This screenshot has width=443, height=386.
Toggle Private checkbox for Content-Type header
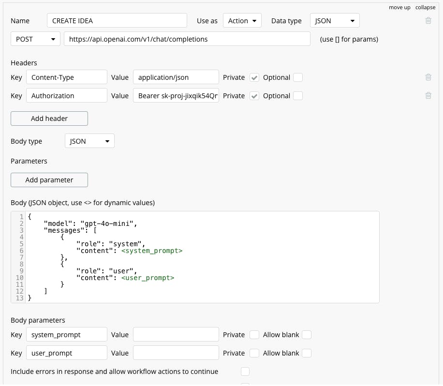254,77
